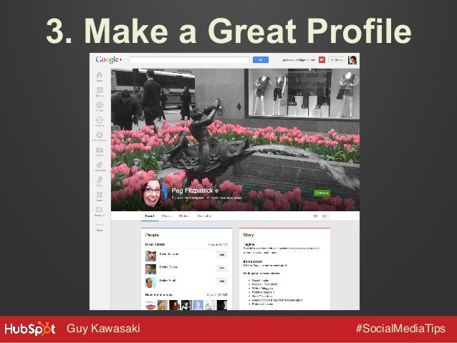Click the People card heading
Viewport: 457px width, 343px height.
tap(152, 235)
